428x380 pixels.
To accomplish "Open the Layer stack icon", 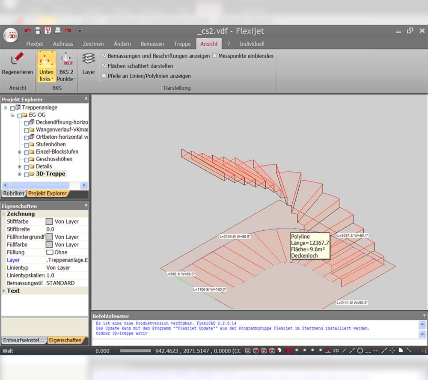I will pyautogui.click(x=89, y=59).
